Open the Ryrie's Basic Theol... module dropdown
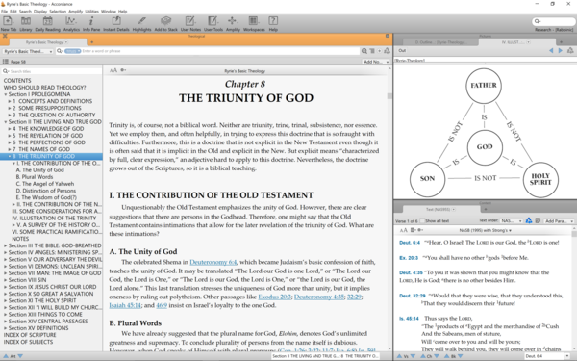This screenshot has width=577, height=361. click(x=28, y=51)
